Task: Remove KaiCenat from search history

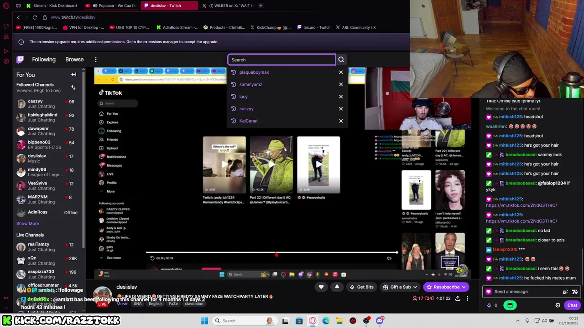Action: pyautogui.click(x=341, y=121)
